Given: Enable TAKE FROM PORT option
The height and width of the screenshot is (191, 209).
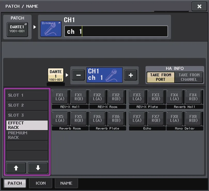Looking at the screenshot, I should click(161, 77).
